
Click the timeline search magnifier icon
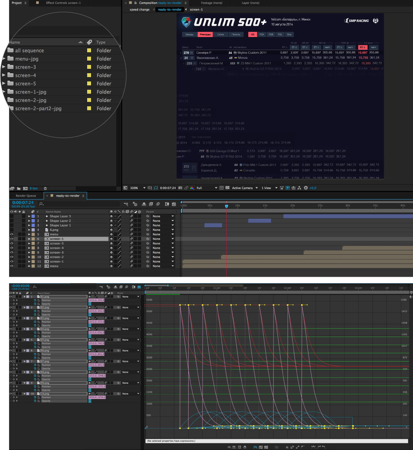click(x=41, y=203)
